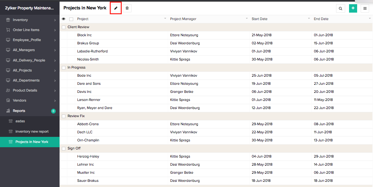Expand the Vendors sidebar chevron

pos(55,101)
